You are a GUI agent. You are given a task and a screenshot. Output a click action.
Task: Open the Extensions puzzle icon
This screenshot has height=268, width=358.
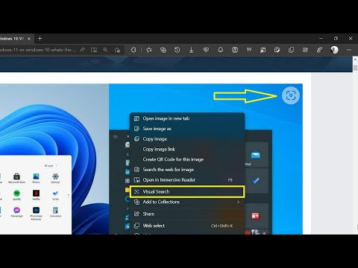pyautogui.click(x=134, y=50)
